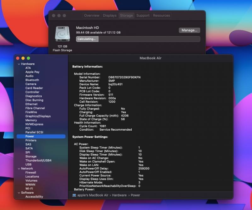Select Disc Burning in the sidebar

34,100
